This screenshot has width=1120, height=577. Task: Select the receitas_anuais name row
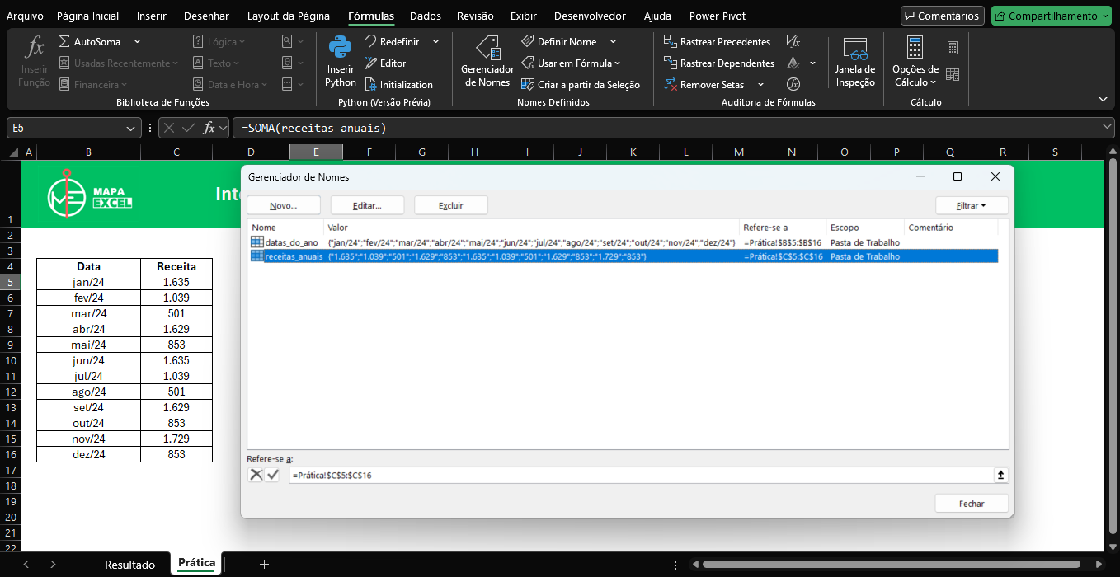tap(624, 256)
